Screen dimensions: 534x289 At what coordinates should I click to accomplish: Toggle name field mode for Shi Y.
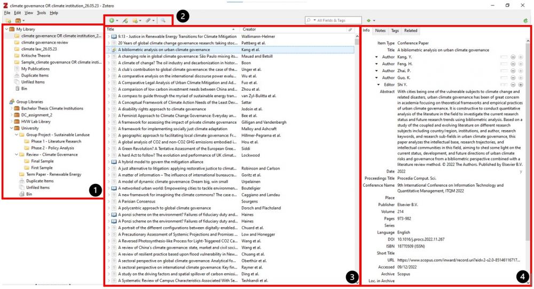click(504, 85)
